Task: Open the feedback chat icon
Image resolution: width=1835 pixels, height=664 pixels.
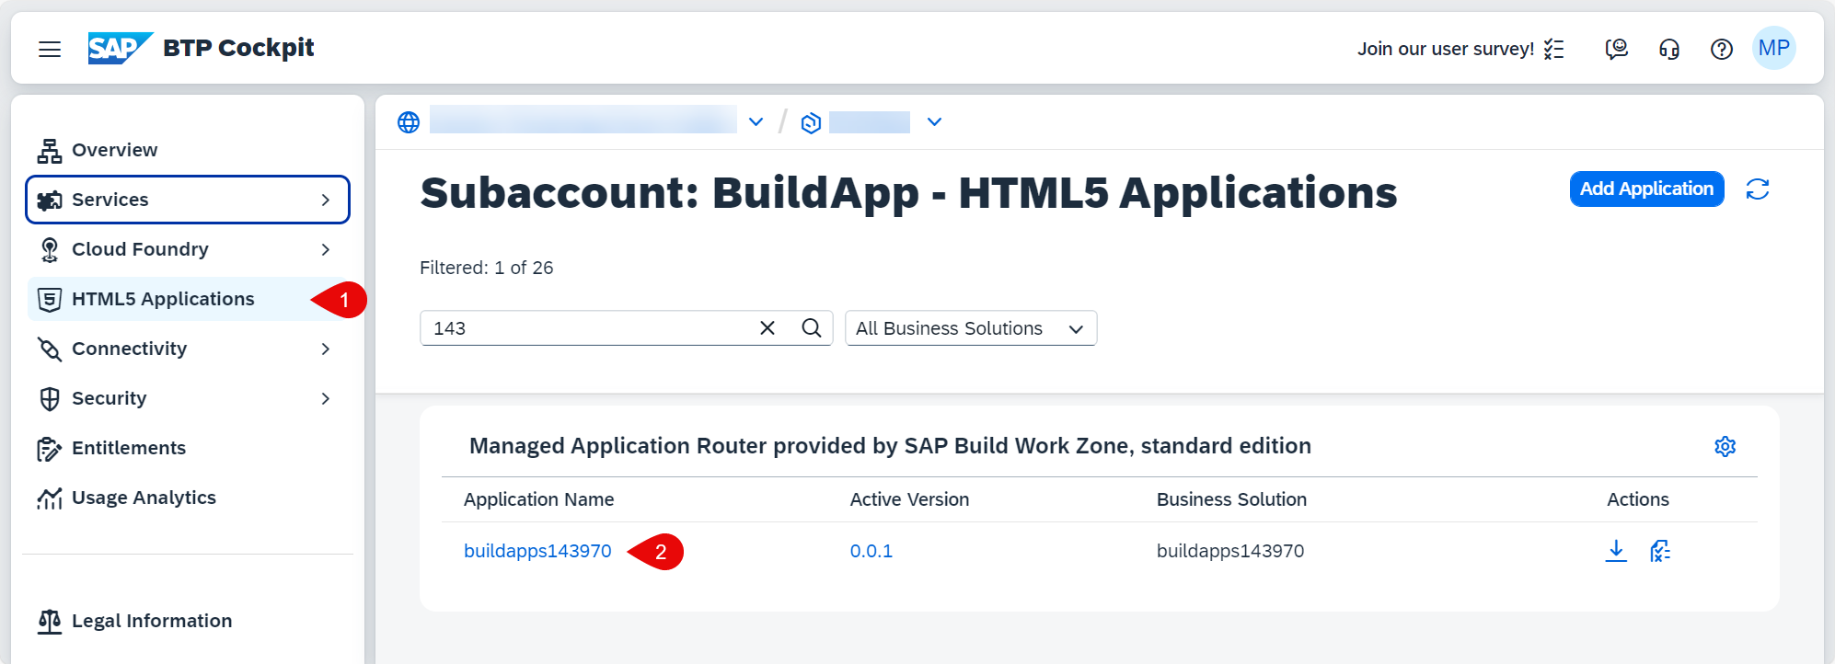Action: click(1617, 49)
